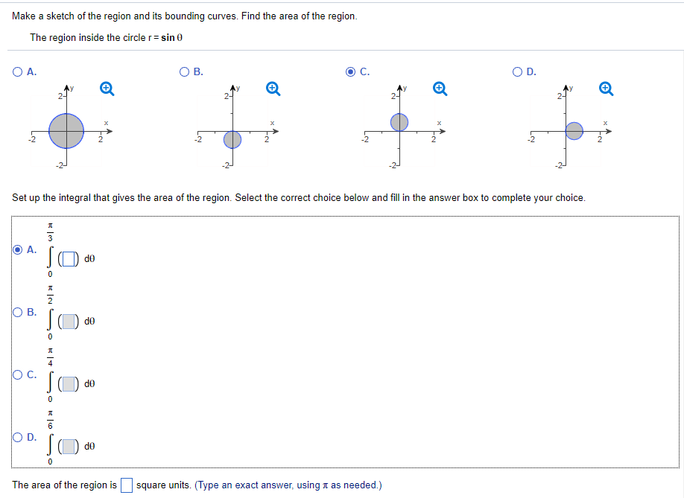Select integral choice B with upper limit pi/2
Viewport: 684px width, 498px height.
pyautogui.click(x=16, y=313)
